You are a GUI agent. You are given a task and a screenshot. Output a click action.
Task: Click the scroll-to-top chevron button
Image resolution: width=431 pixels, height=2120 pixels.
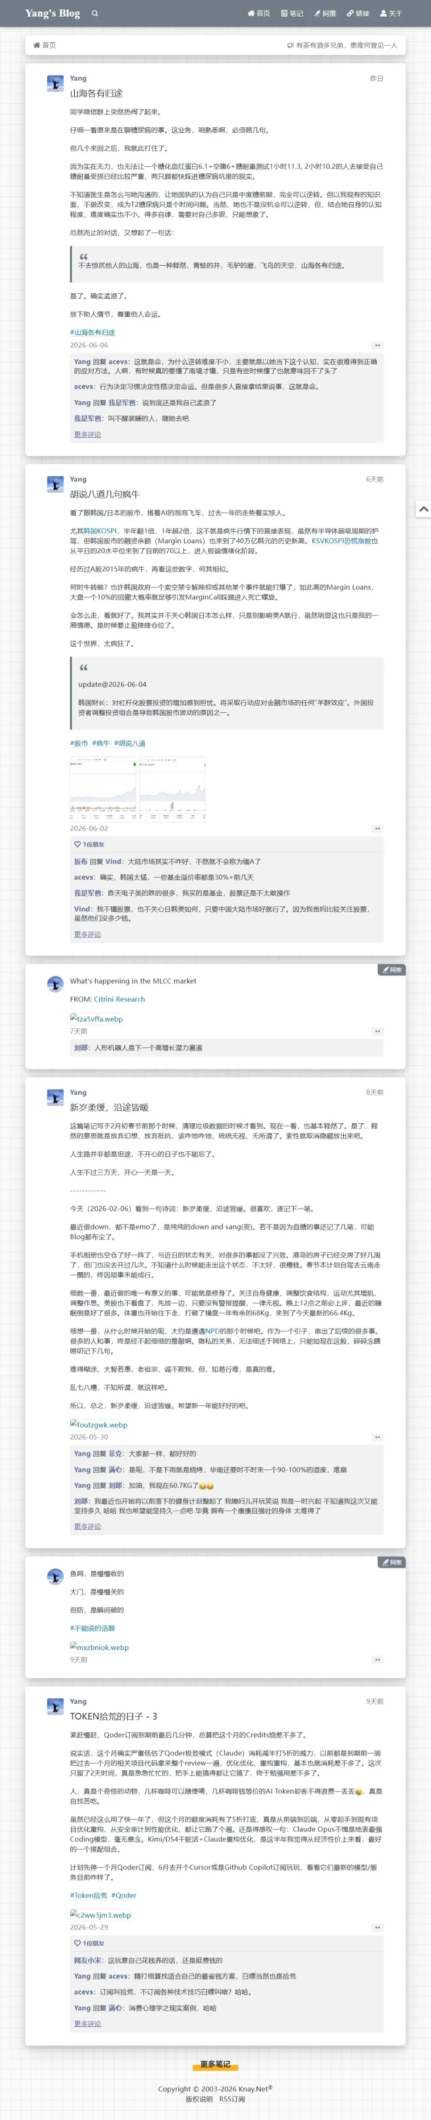click(x=423, y=509)
